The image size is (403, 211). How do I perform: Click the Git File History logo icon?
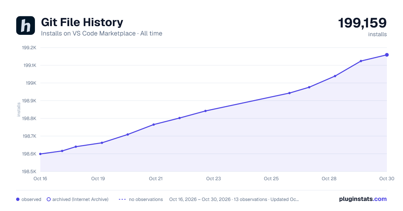coord(26,25)
